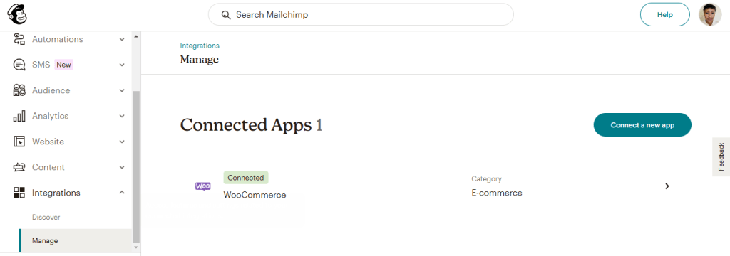Click the E-commerce category value
Viewport: 730px width, 256px height.
497,193
